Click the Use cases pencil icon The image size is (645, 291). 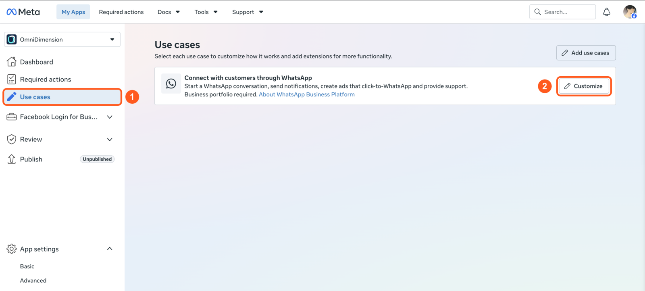[x=12, y=97]
